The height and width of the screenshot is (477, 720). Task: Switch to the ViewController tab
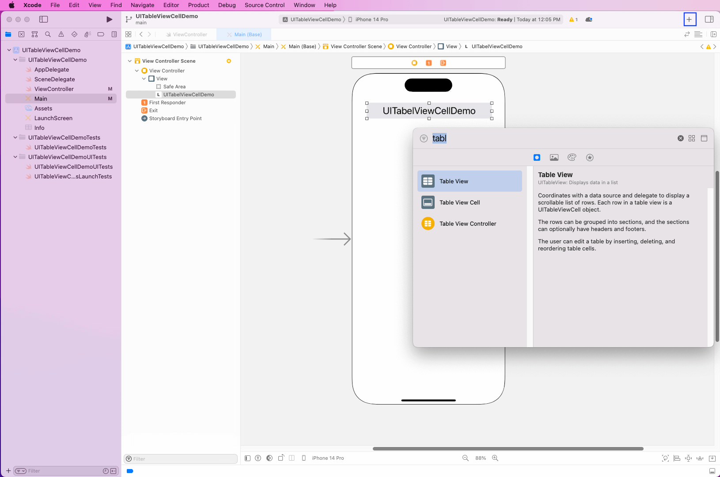[x=189, y=34]
